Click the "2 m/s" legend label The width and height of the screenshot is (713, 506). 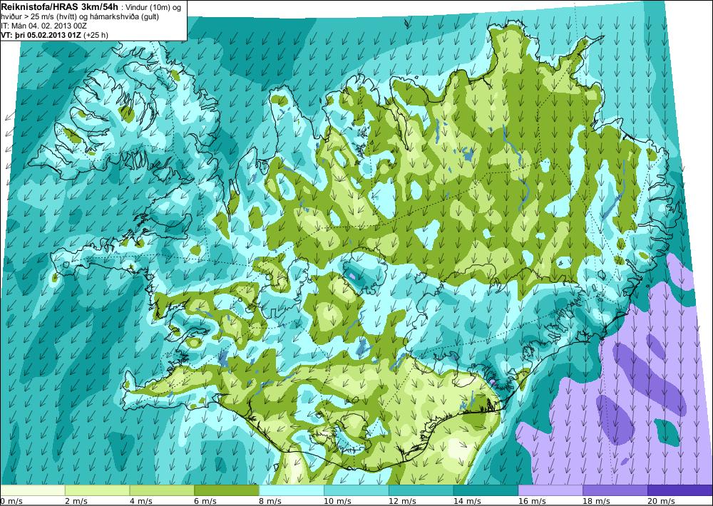coord(76,501)
